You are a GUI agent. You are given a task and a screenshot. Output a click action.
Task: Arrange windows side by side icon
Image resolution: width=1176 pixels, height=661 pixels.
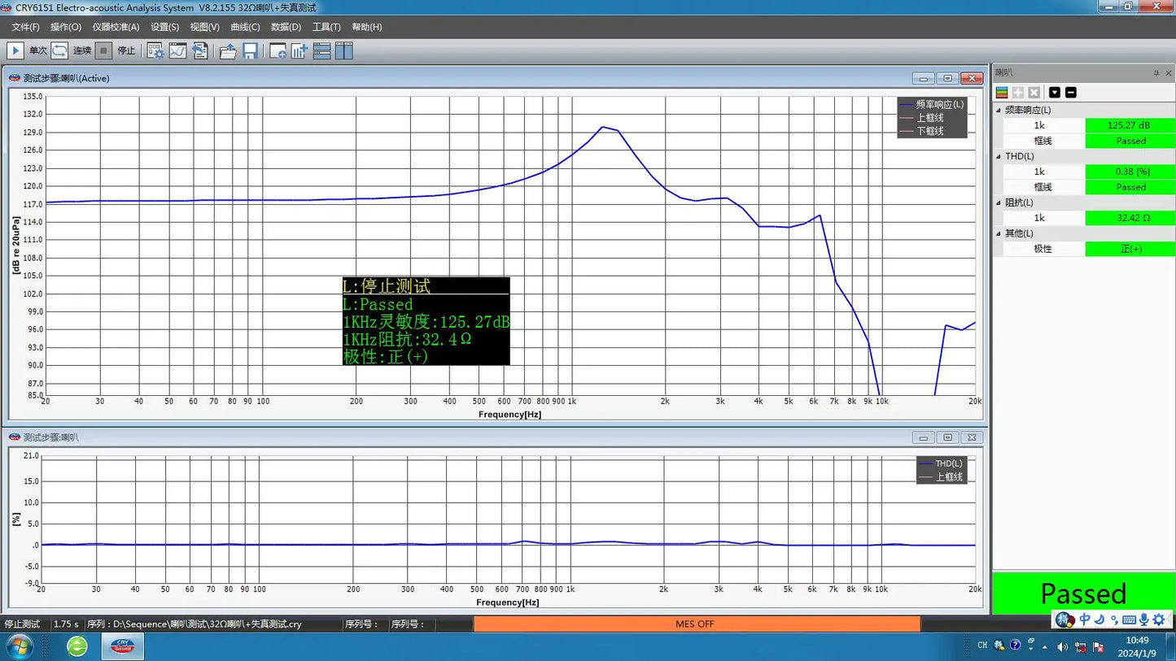[344, 50]
